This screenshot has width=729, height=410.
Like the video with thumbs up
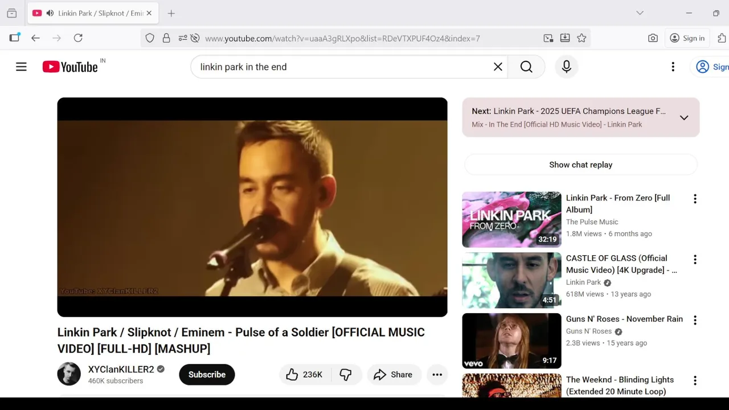click(x=304, y=374)
